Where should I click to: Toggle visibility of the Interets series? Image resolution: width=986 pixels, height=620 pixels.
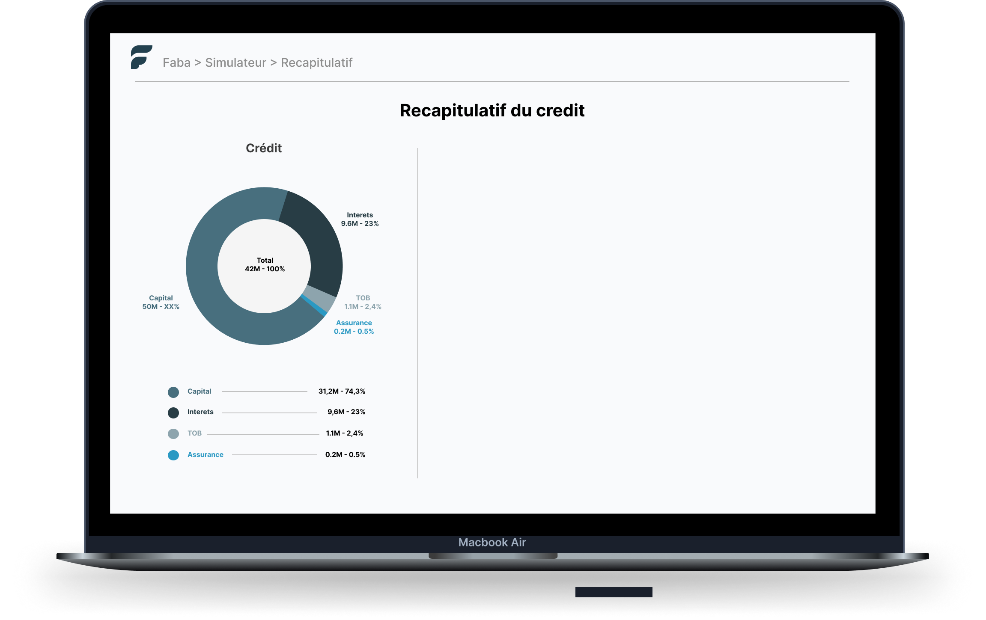200,412
